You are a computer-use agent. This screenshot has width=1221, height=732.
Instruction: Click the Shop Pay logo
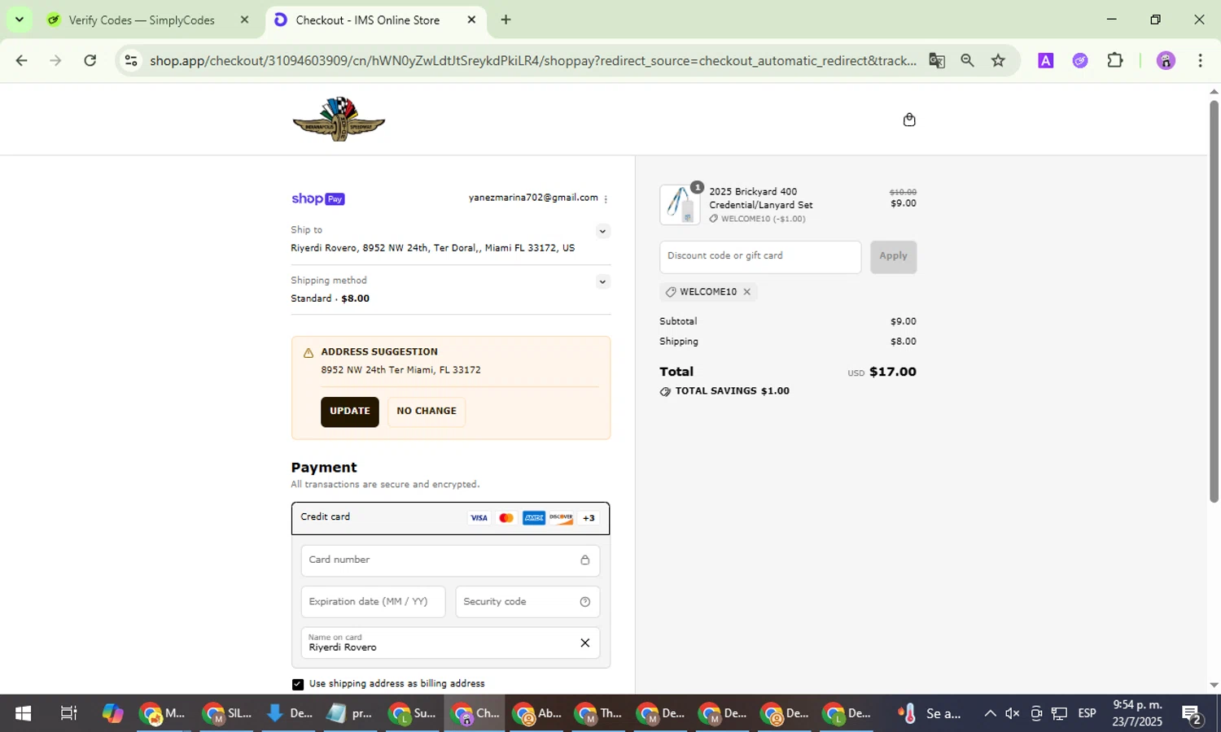coord(317,198)
